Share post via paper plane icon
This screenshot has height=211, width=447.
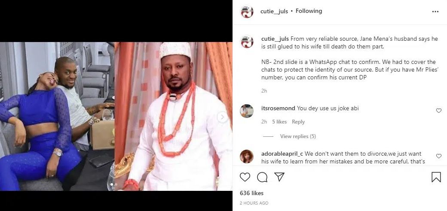click(279, 177)
